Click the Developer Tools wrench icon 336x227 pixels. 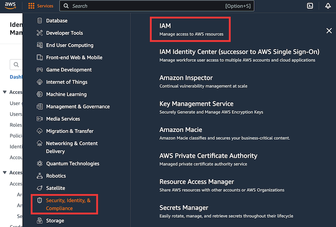point(40,33)
